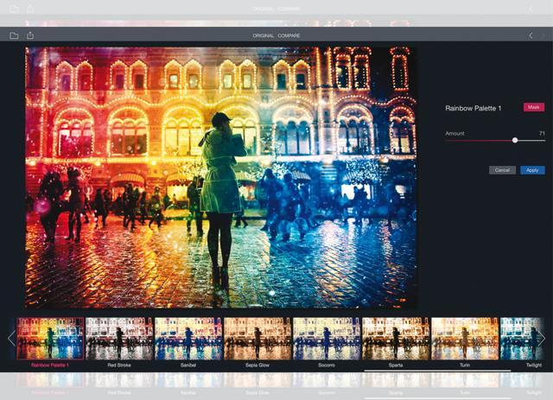Select the Red Stroke preset thumbnail
The image size is (553, 400).
[119, 339]
